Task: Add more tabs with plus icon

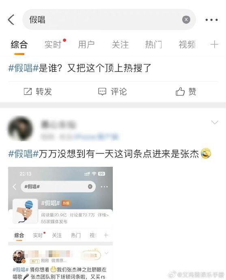Action: pyautogui.click(x=214, y=45)
